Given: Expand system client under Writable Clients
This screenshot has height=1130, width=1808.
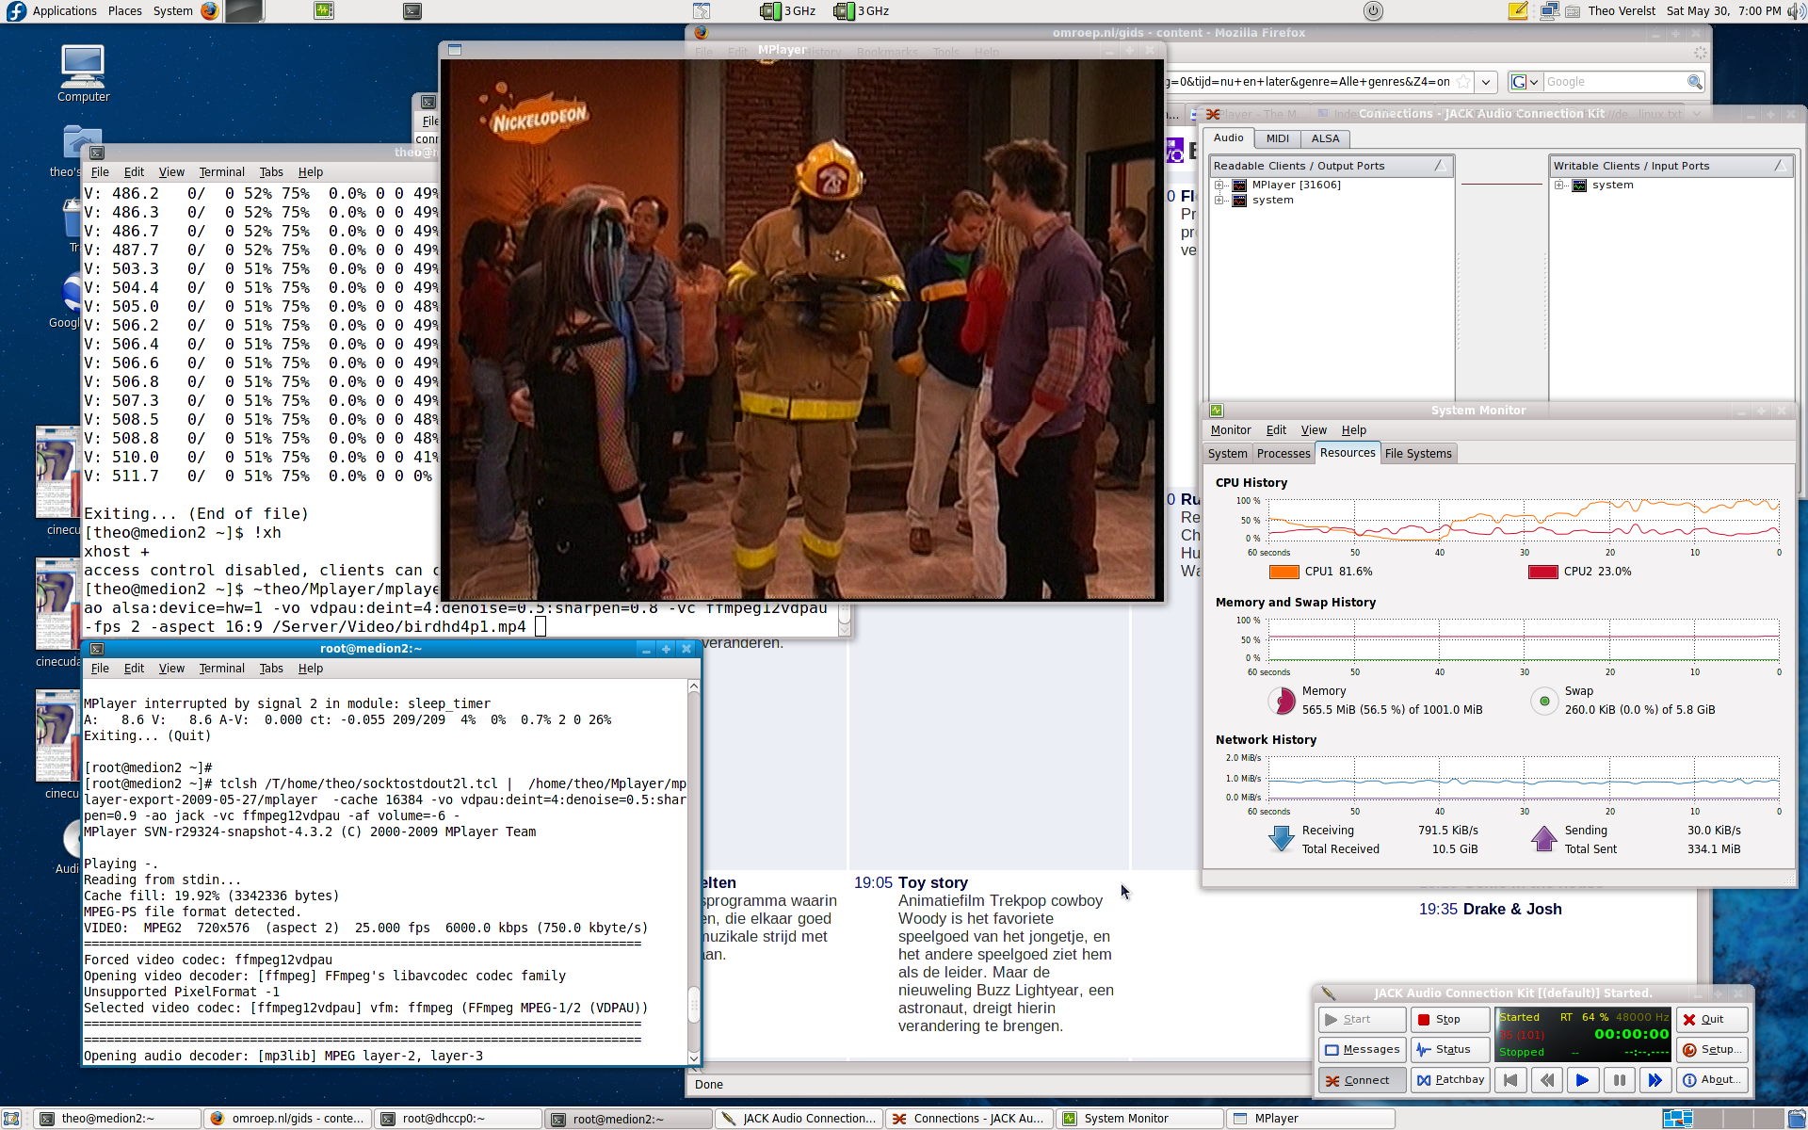Looking at the screenshot, I should 1559,185.
